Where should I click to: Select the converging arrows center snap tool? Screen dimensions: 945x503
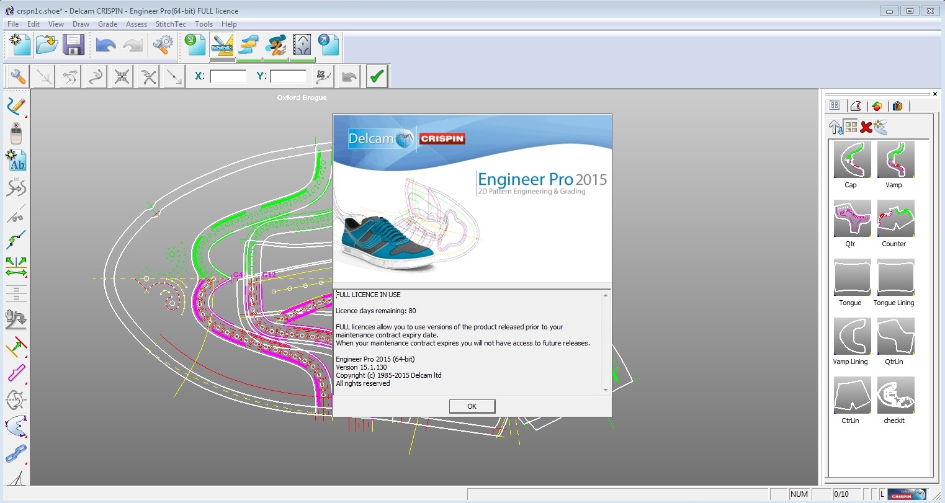(122, 76)
